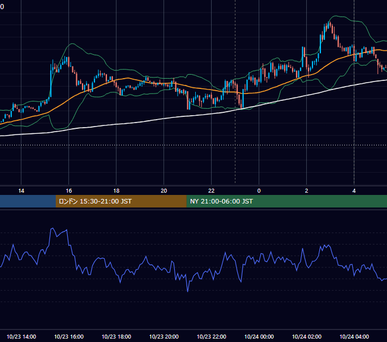The height and width of the screenshot is (342, 387).
Task: Click the 10/24 02:00 date label
Action: click(x=307, y=336)
